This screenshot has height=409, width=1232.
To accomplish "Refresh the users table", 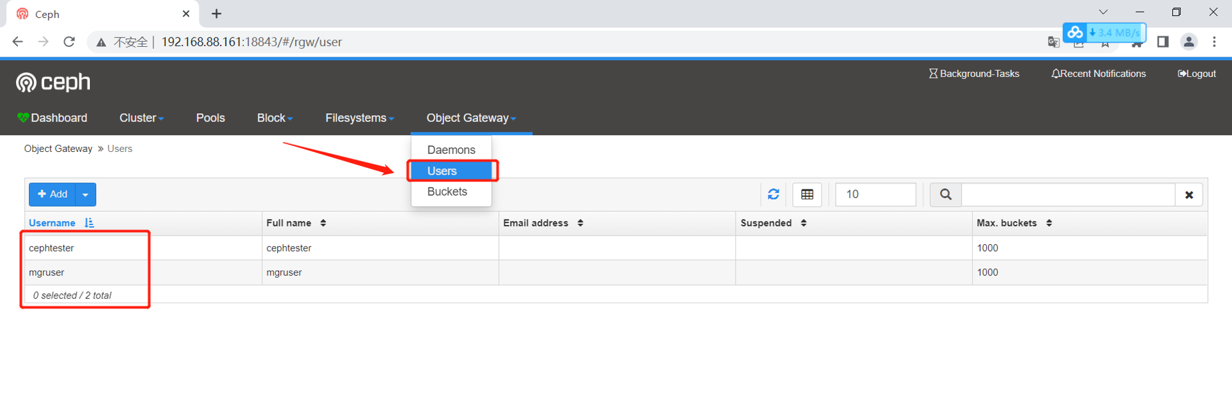I will [774, 194].
